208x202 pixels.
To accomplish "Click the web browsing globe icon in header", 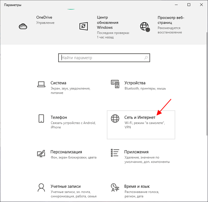I will pos(144,26).
